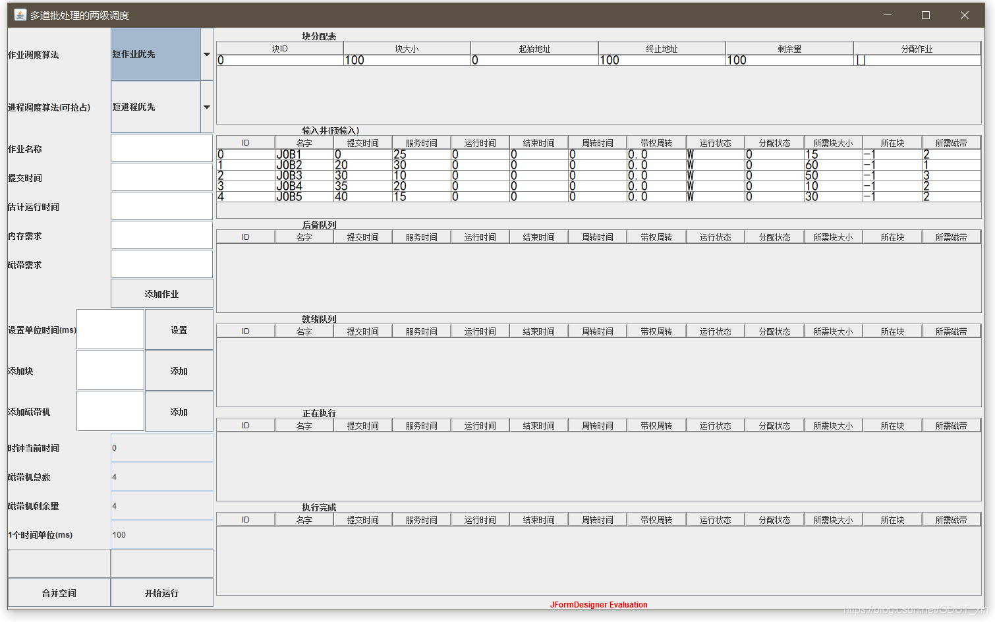The width and height of the screenshot is (995, 622).
Task: Click 添加 button beside 添加块
Action: (179, 370)
